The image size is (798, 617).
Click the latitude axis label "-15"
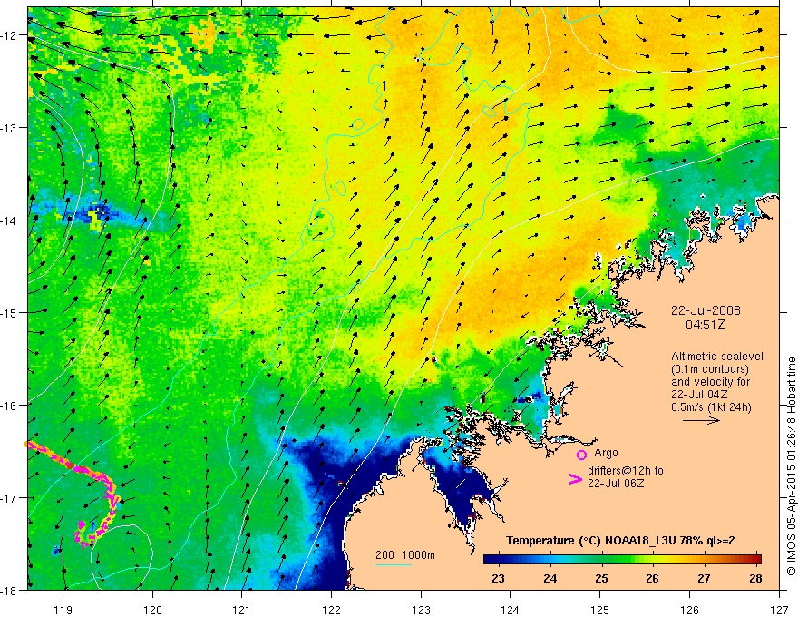pos(9,312)
